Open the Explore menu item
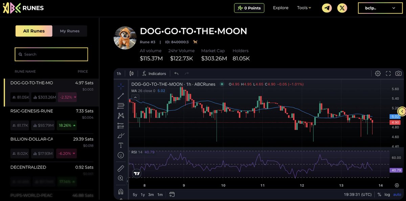 coord(280,7)
